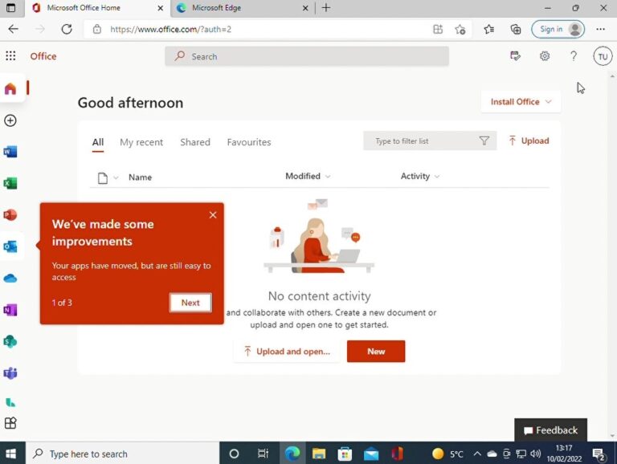Close the improvements popup
The width and height of the screenshot is (617, 464).
[213, 214]
